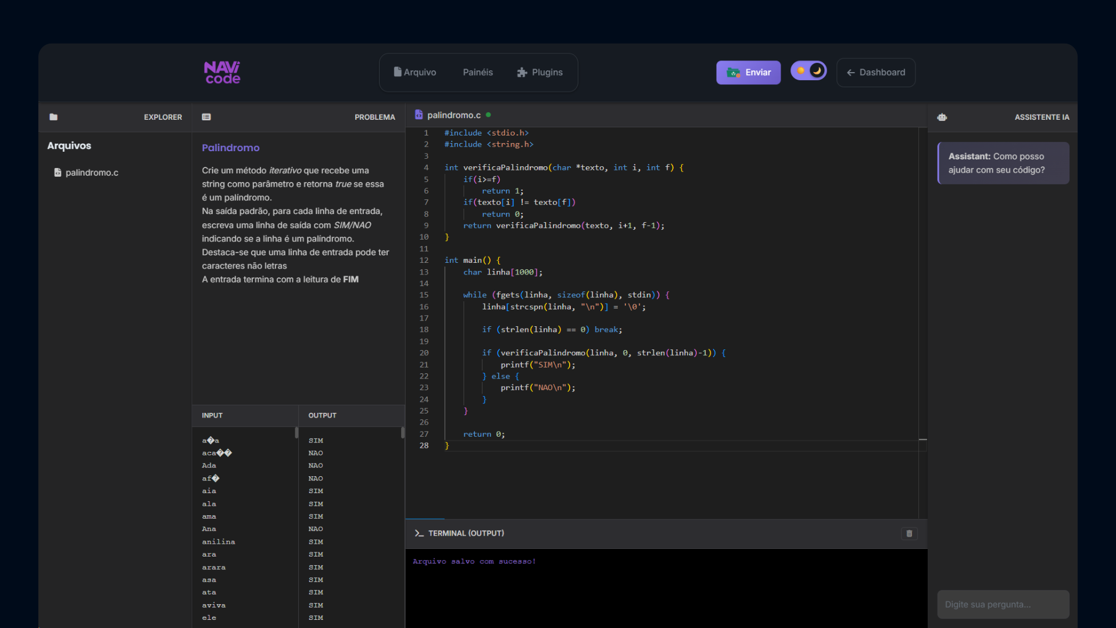Image resolution: width=1116 pixels, height=628 pixels.
Task: Return to the Dashboard
Action: (x=875, y=72)
